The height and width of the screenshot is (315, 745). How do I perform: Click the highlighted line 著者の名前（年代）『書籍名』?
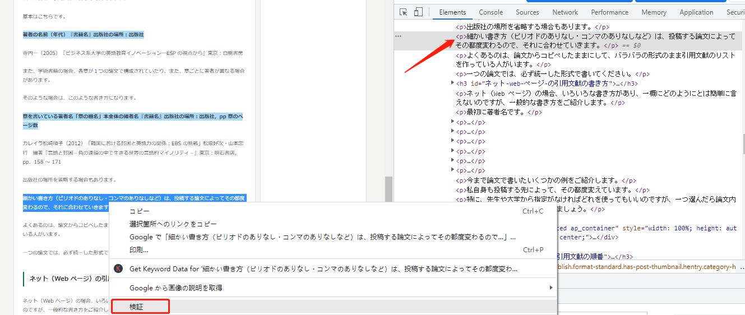point(83,35)
